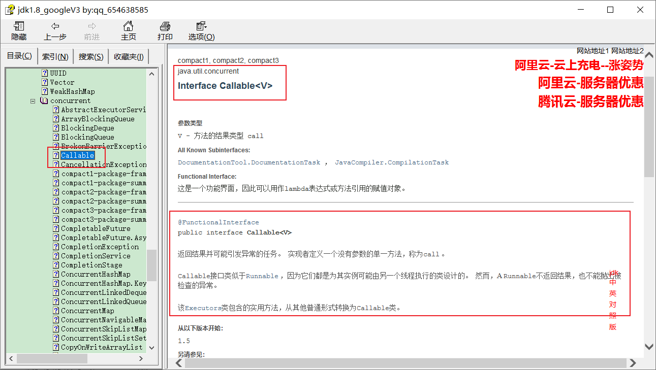Image resolution: width=656 pixels, height=370 pixels.
Task: Click the content pane's down scroll arrow
Action: pyautogui.click(x=649, y=347)
